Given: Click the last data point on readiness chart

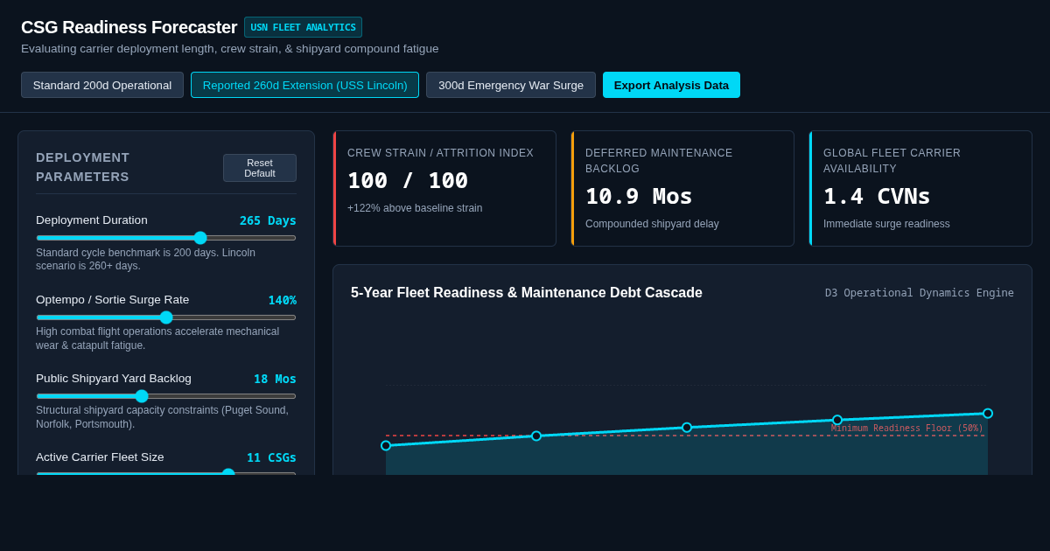Looking at the screenshot, I should 988,414.
